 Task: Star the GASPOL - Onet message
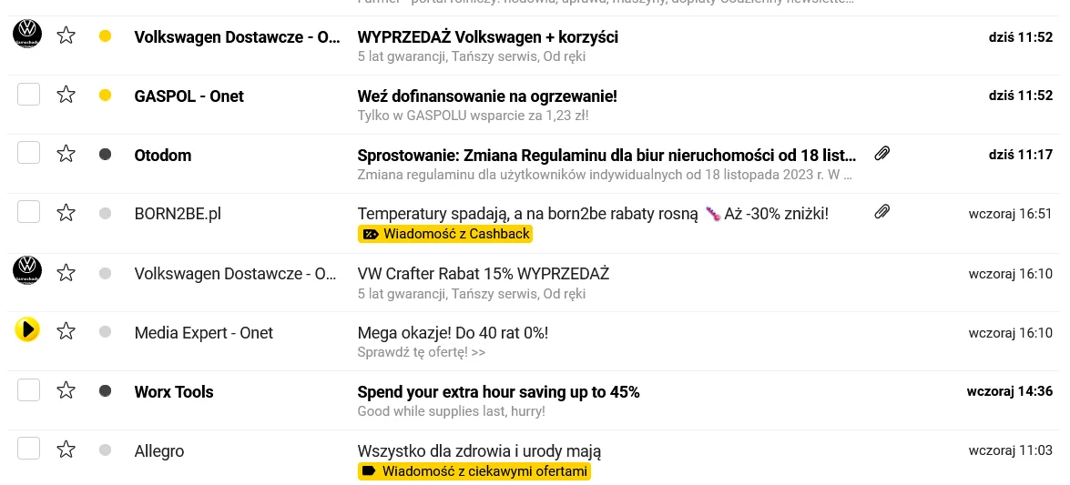tap(66, 95)
